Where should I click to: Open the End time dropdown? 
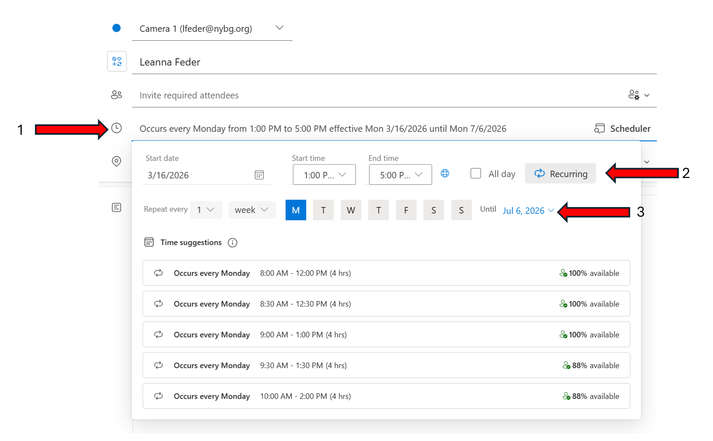point(400,175)
